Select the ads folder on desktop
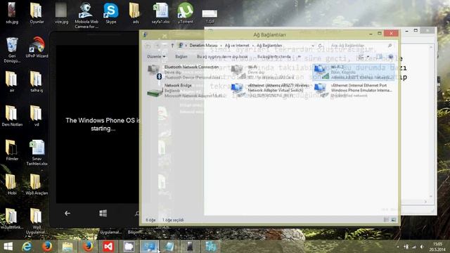450x253 pixels. tap(136, 13)
